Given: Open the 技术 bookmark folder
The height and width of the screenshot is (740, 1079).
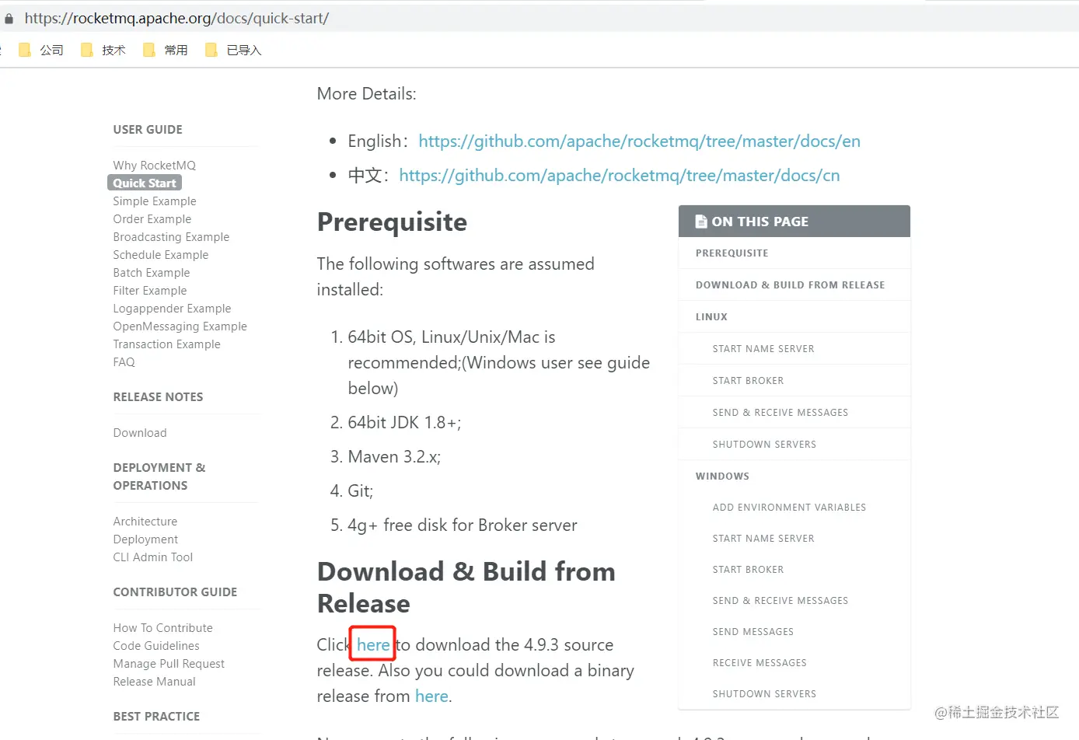Looking at the screenshot, I should pyautogui.click(x=103, y=50).
